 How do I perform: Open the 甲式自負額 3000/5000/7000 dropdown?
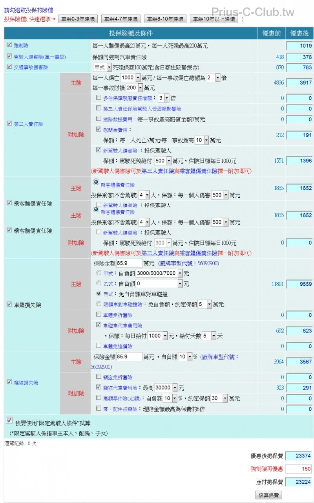click(x=159, y=273)
